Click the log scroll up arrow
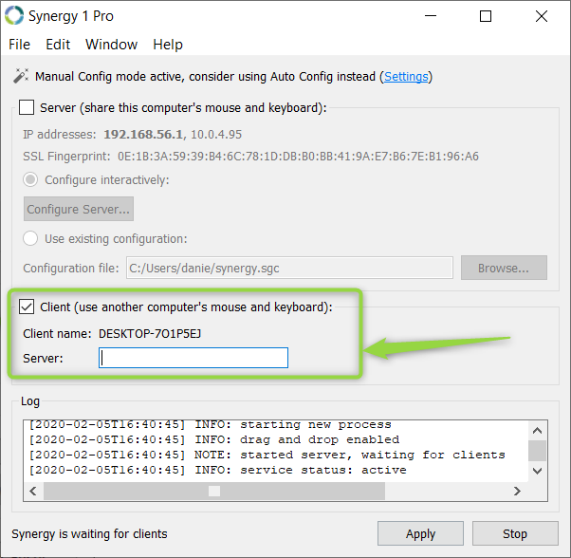 click(x=537, y=431)
